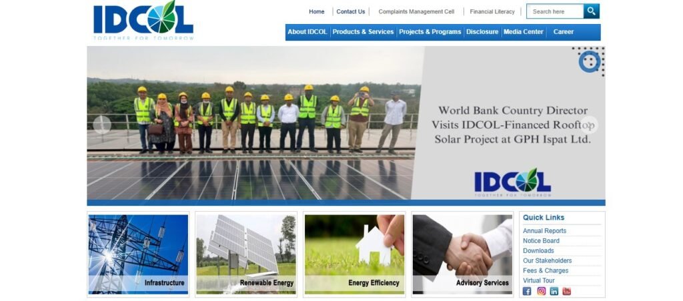Open Media Center menu
Image resolution: width=683 pixels, height=301 pixels.
524,32
